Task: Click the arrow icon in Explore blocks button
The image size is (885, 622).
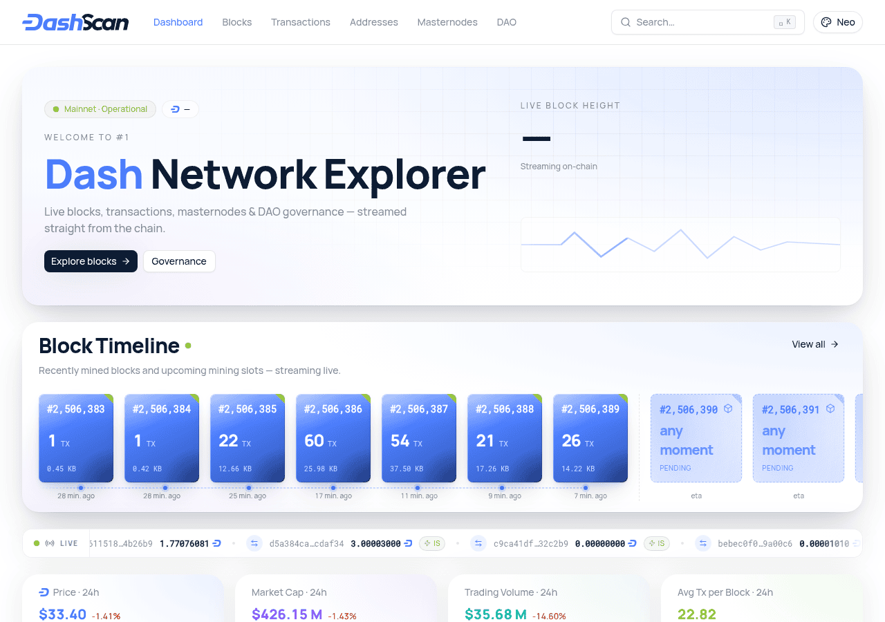Action: tap(126, 261)
